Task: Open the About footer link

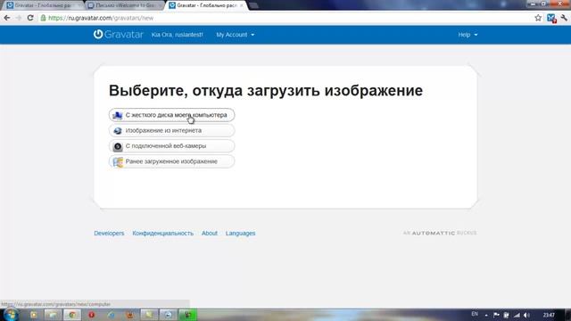Action: (x=210, y=234)
